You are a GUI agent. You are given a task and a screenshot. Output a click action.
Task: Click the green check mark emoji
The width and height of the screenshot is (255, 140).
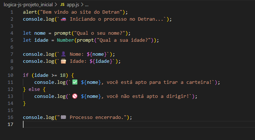pyautogui.click(x=75, y=82)
